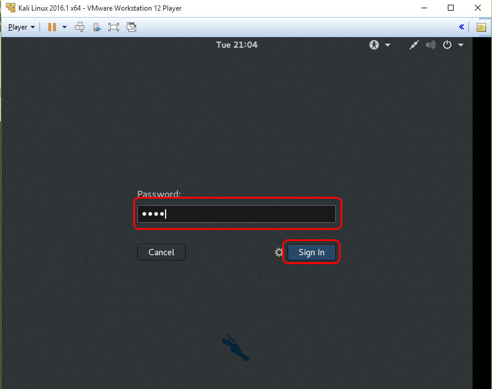Collapse the toolbar with double chevron
Image resolution: width=492 pixels, height=389 pixels.
point(461,27)
